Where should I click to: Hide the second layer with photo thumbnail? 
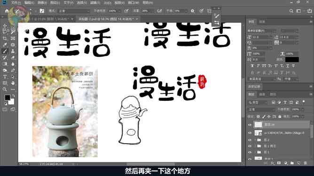[x=250, y=133]
